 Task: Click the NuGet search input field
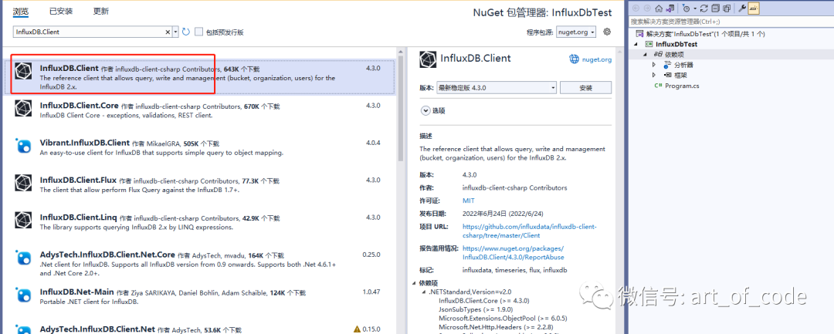click(x=88, y=32)
